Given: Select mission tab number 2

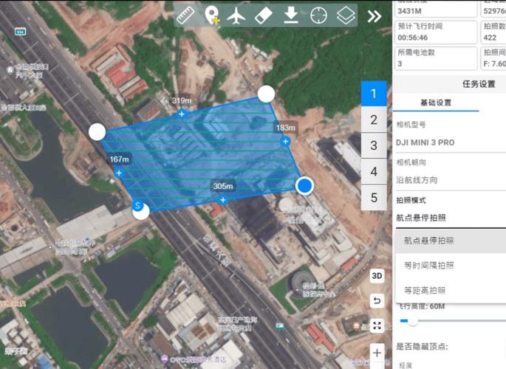Looking at the screenshot, I should point(374,120).
